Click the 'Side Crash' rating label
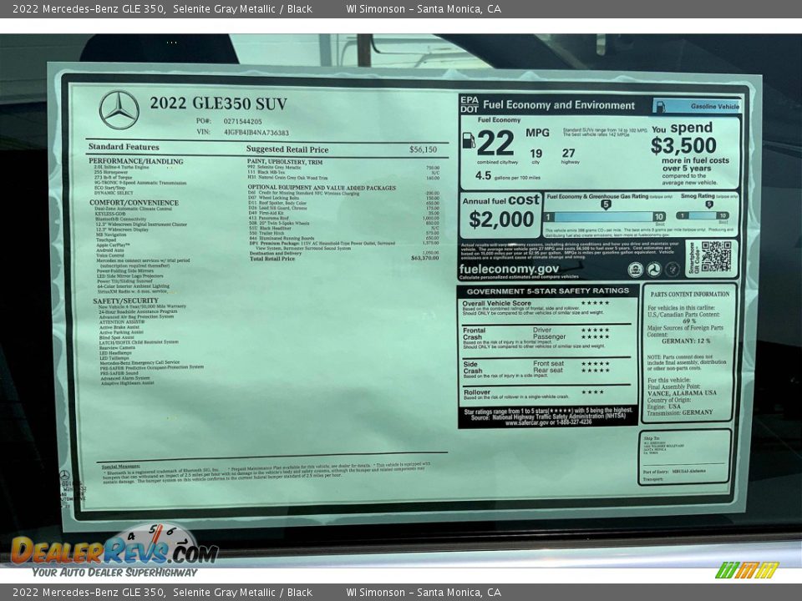802x601 pixels. (x=473, y=367)
